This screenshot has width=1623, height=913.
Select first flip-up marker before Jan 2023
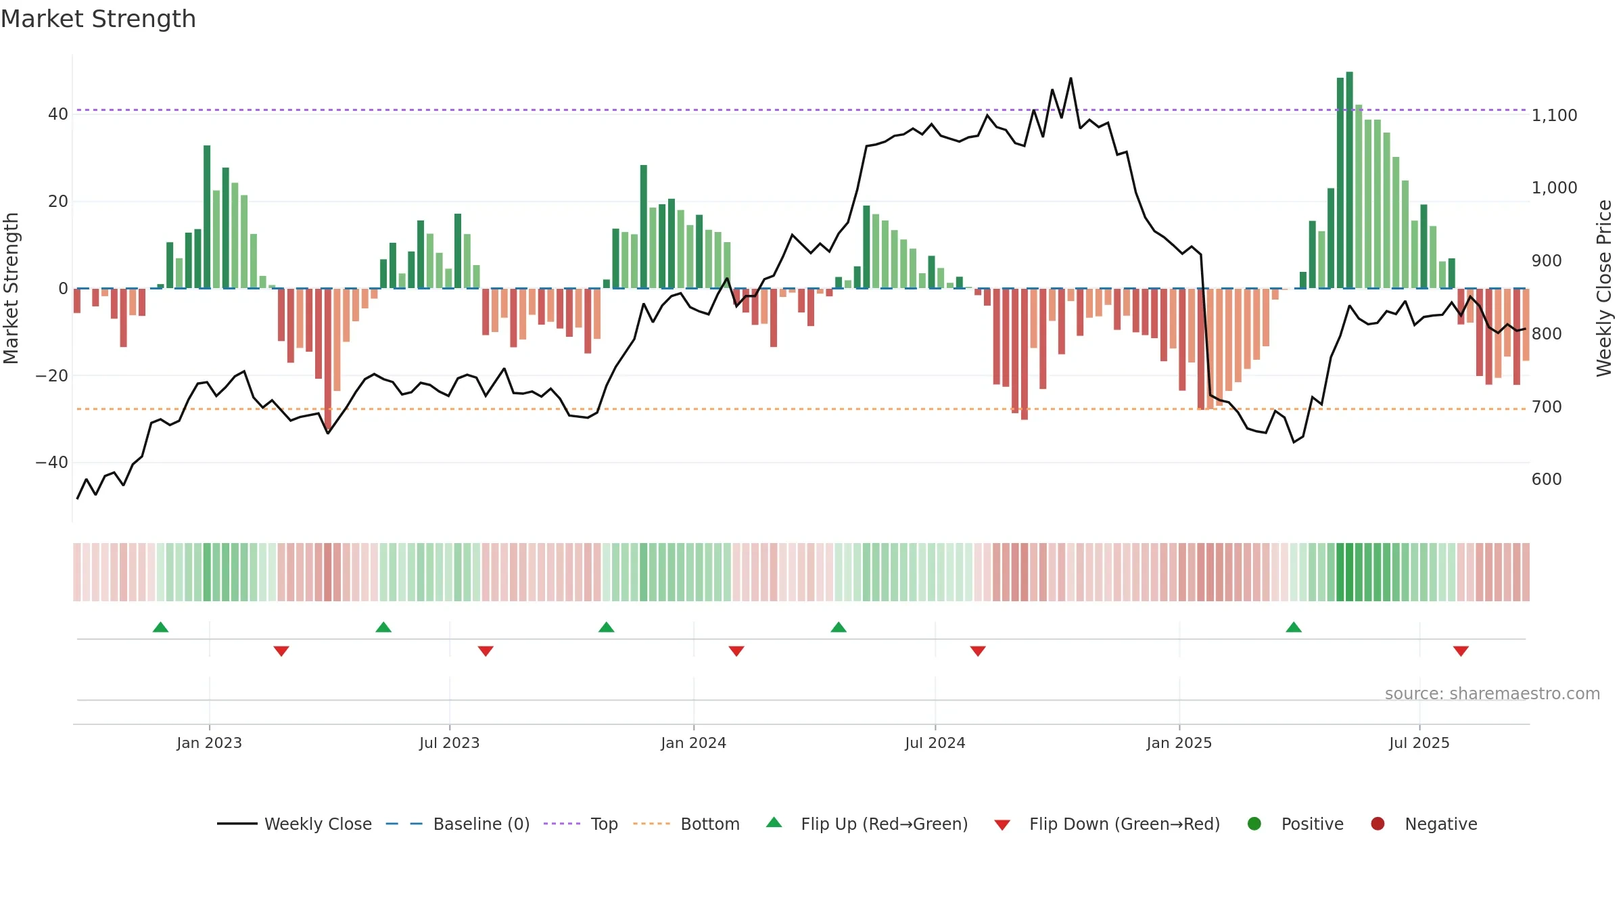point(160,627)
